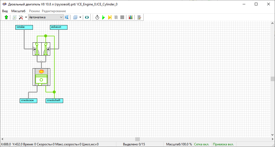Expand the arrow next to stacked windows icon

[80, 17]
